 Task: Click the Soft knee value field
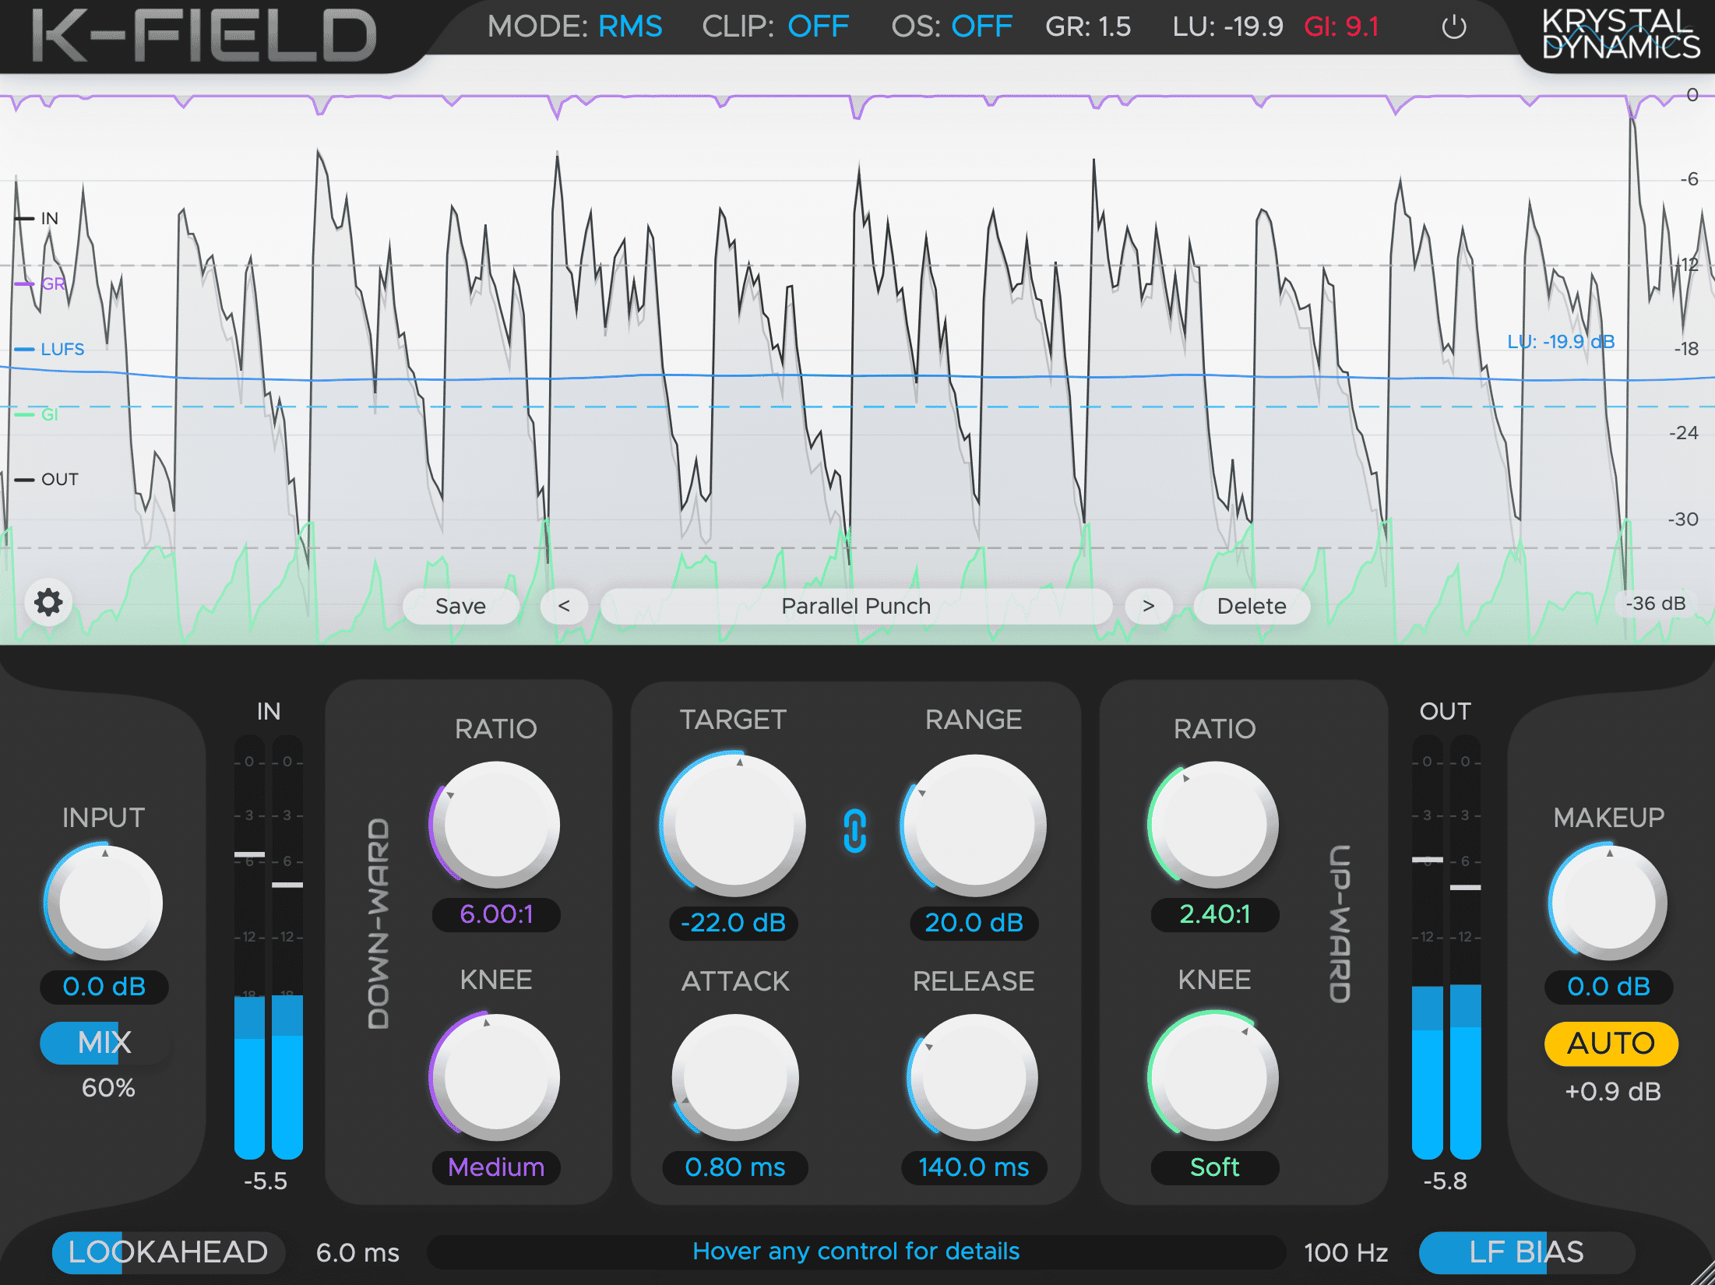[1214, 1167]
